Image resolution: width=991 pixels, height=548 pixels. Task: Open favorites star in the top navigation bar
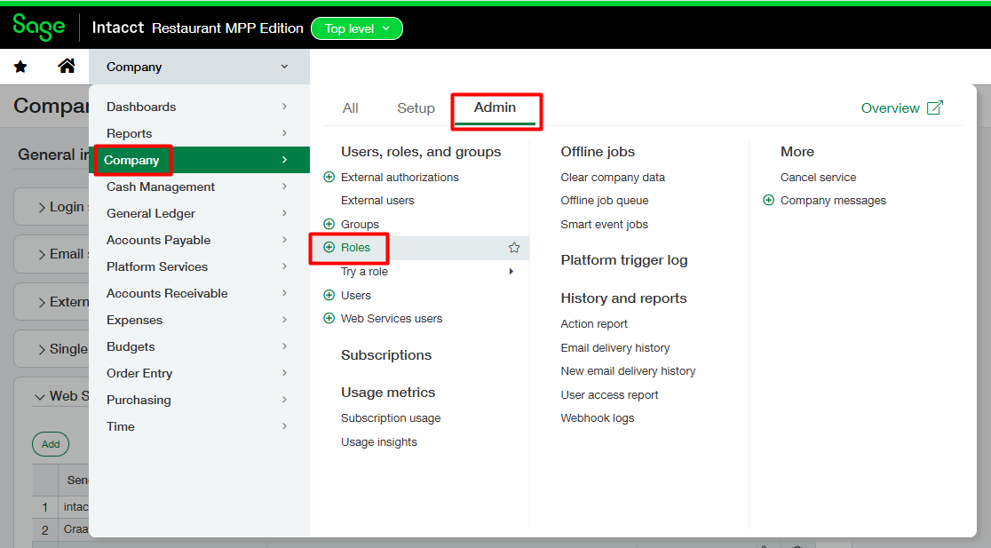20,67
